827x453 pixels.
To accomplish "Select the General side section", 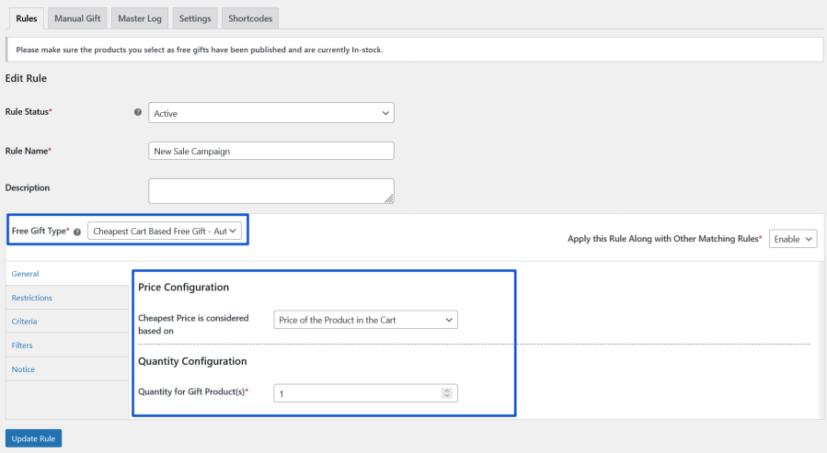I will pos(25,274).
